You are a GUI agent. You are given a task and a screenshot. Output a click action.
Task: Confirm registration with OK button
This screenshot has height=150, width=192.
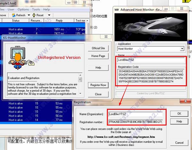coord(179,113)
